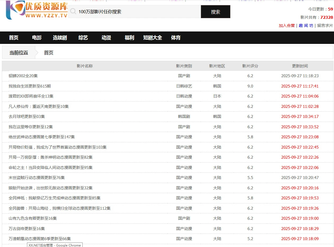Open the 动漫 section
334x247 pixels.
[106, 38]
